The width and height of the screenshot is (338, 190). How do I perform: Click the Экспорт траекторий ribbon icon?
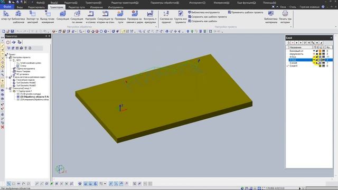33,17
